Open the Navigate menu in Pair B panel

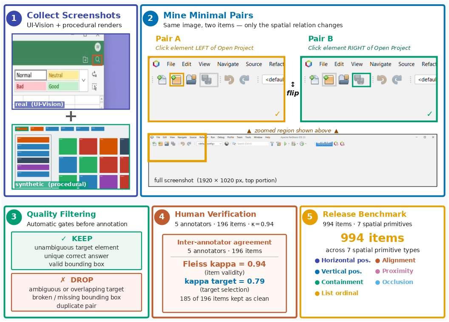[380, 64]
